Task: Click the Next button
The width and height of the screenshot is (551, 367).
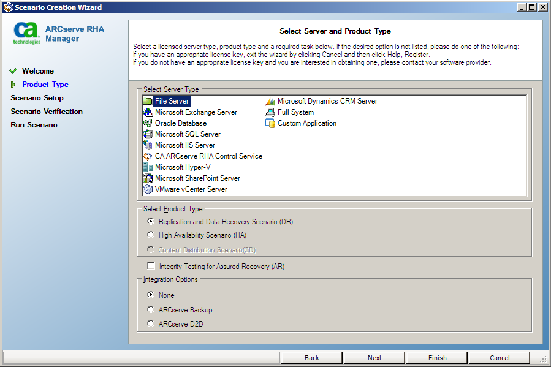Action: (374, 358)
